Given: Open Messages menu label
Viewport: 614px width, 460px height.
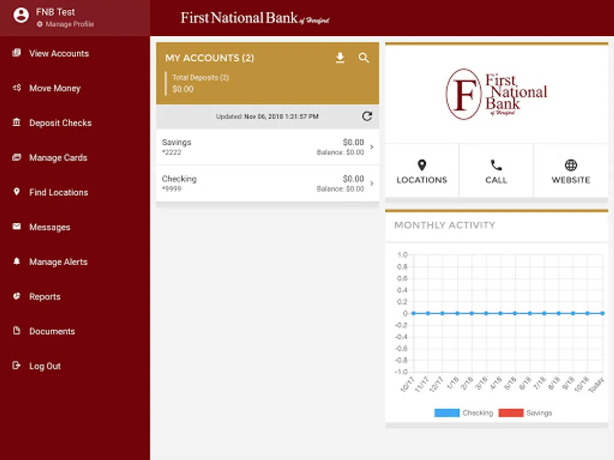Looking at the screenshot, I should tap(50, 227).
